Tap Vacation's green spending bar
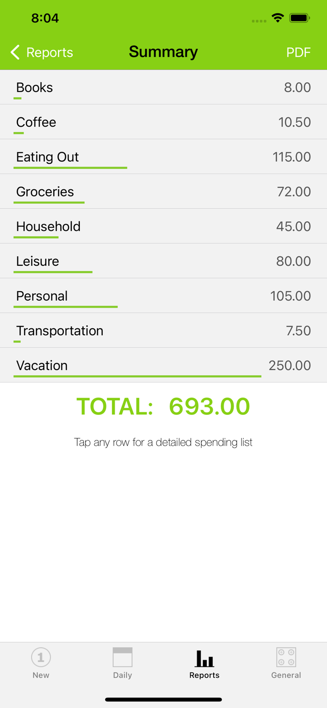 pos(137,376)
